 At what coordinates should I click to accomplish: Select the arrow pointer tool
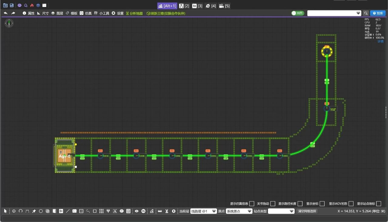coord(5,211)
